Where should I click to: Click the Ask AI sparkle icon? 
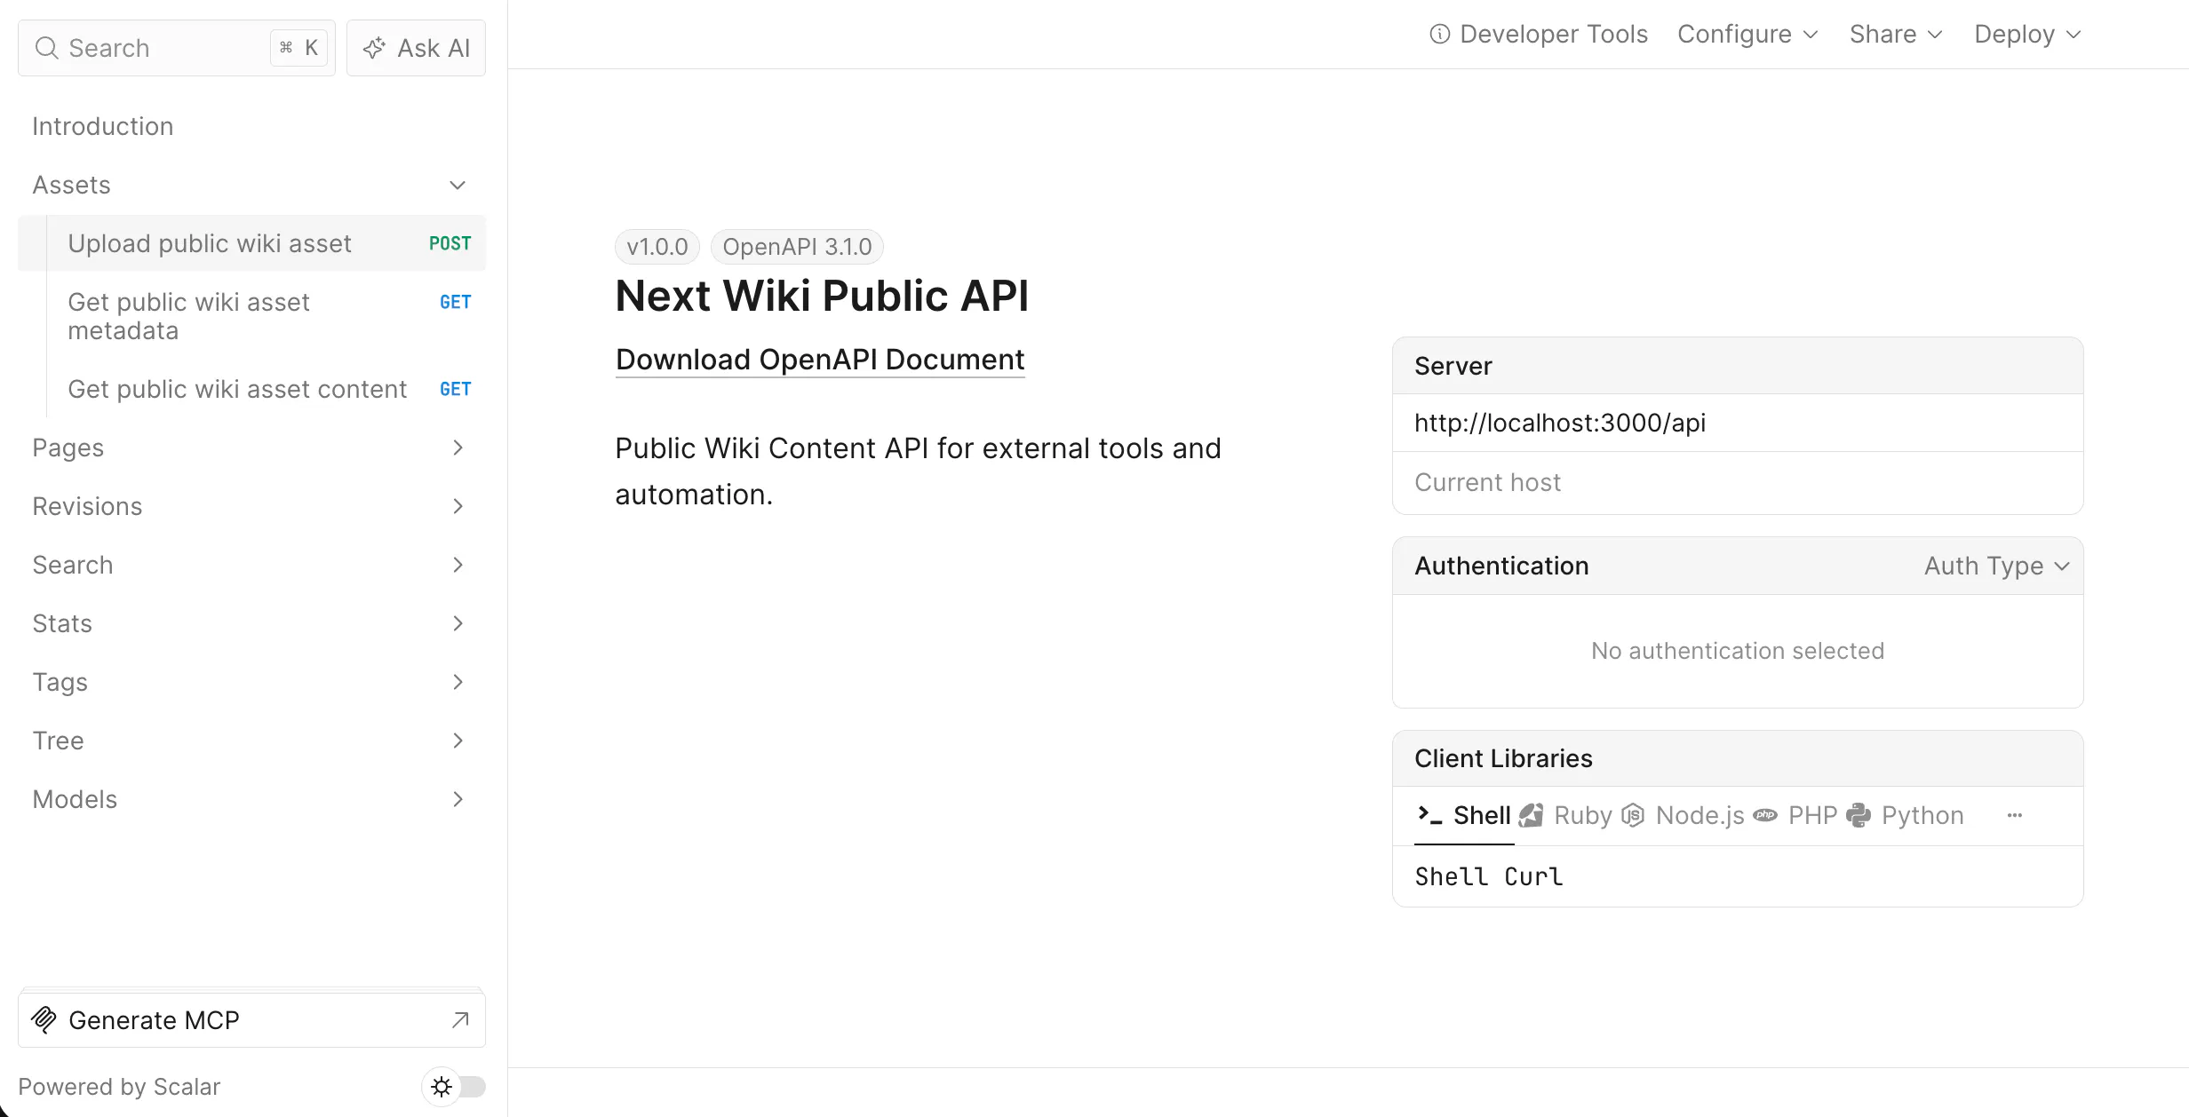[x=374, y=48]
